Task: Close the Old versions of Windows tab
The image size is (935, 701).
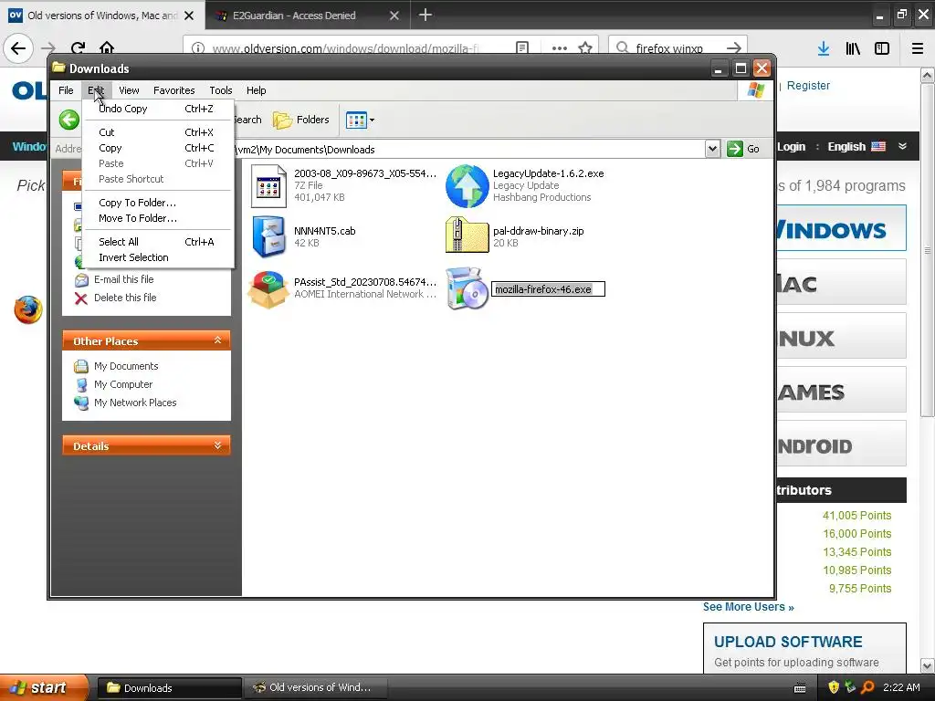Action: 189,16
